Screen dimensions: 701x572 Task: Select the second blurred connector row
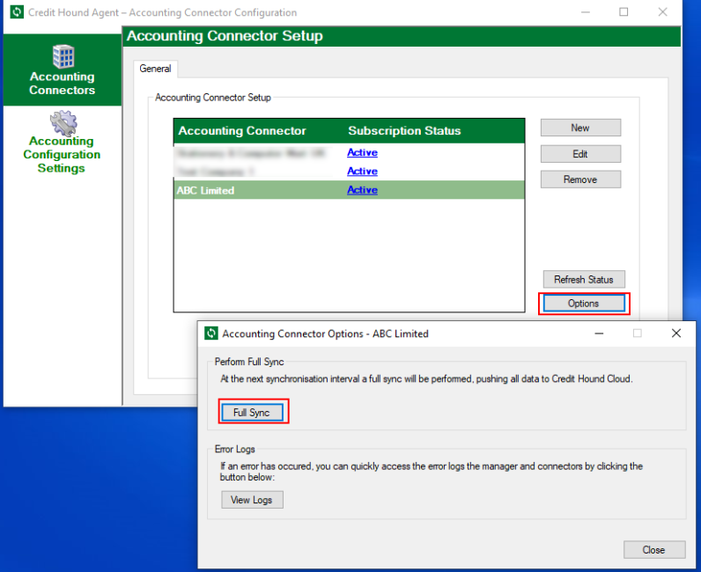click(349, 172)
